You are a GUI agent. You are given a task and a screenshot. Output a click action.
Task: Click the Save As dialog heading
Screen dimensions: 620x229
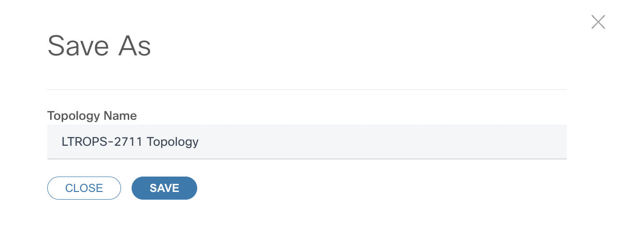(99, 46)
